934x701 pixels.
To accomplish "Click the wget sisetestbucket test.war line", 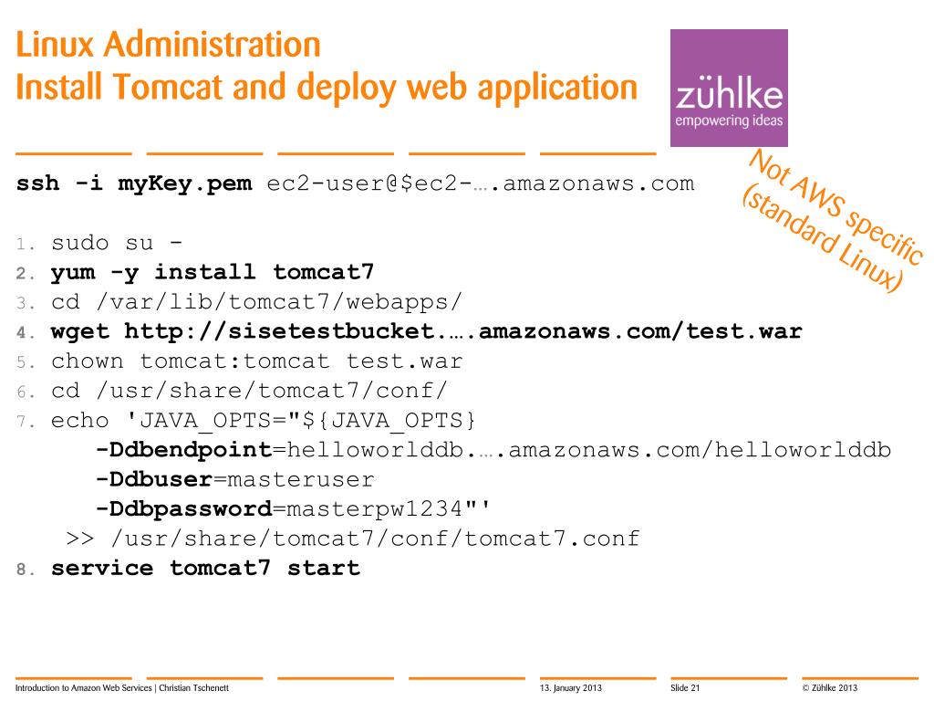I will pyautogui.click(x=427, y=331).
